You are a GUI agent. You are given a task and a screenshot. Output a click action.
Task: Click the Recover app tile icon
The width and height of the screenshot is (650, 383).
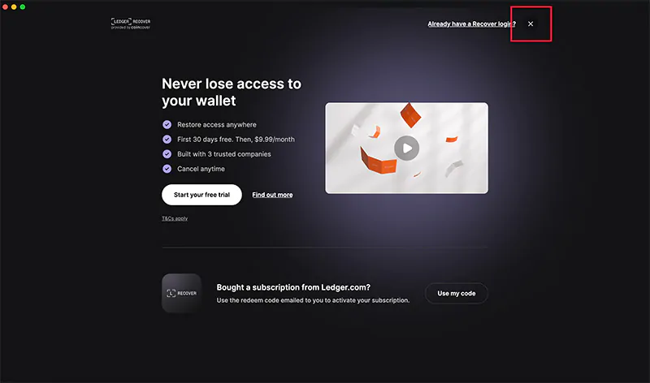pos(181,293)
